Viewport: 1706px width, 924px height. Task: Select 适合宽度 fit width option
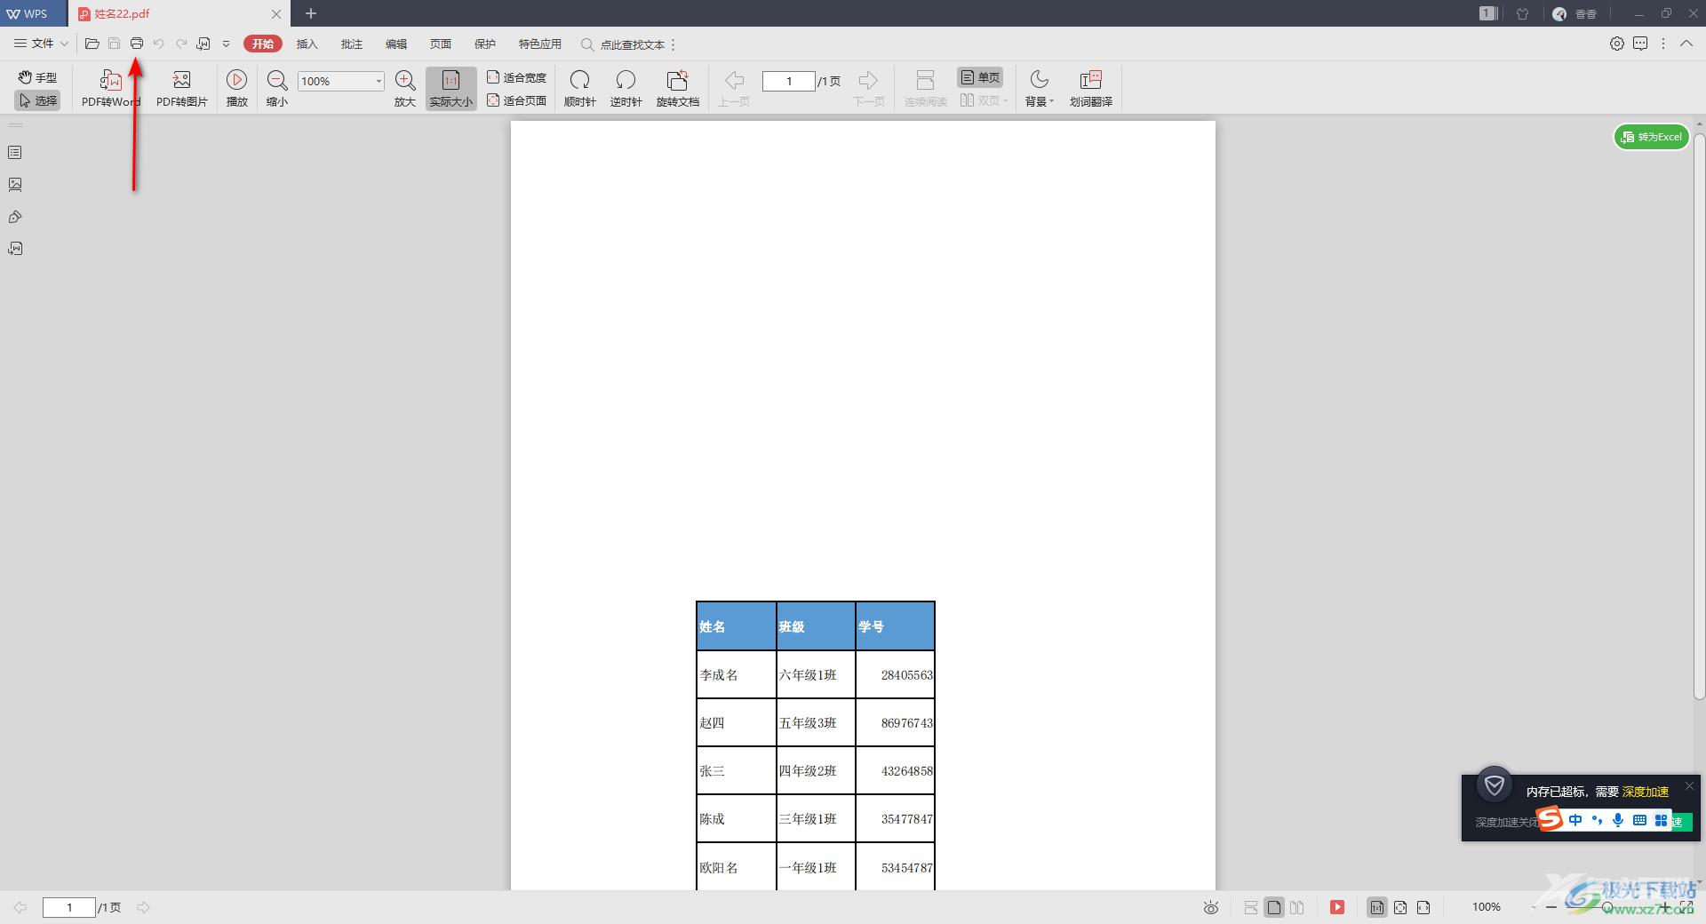click(516, 77)
